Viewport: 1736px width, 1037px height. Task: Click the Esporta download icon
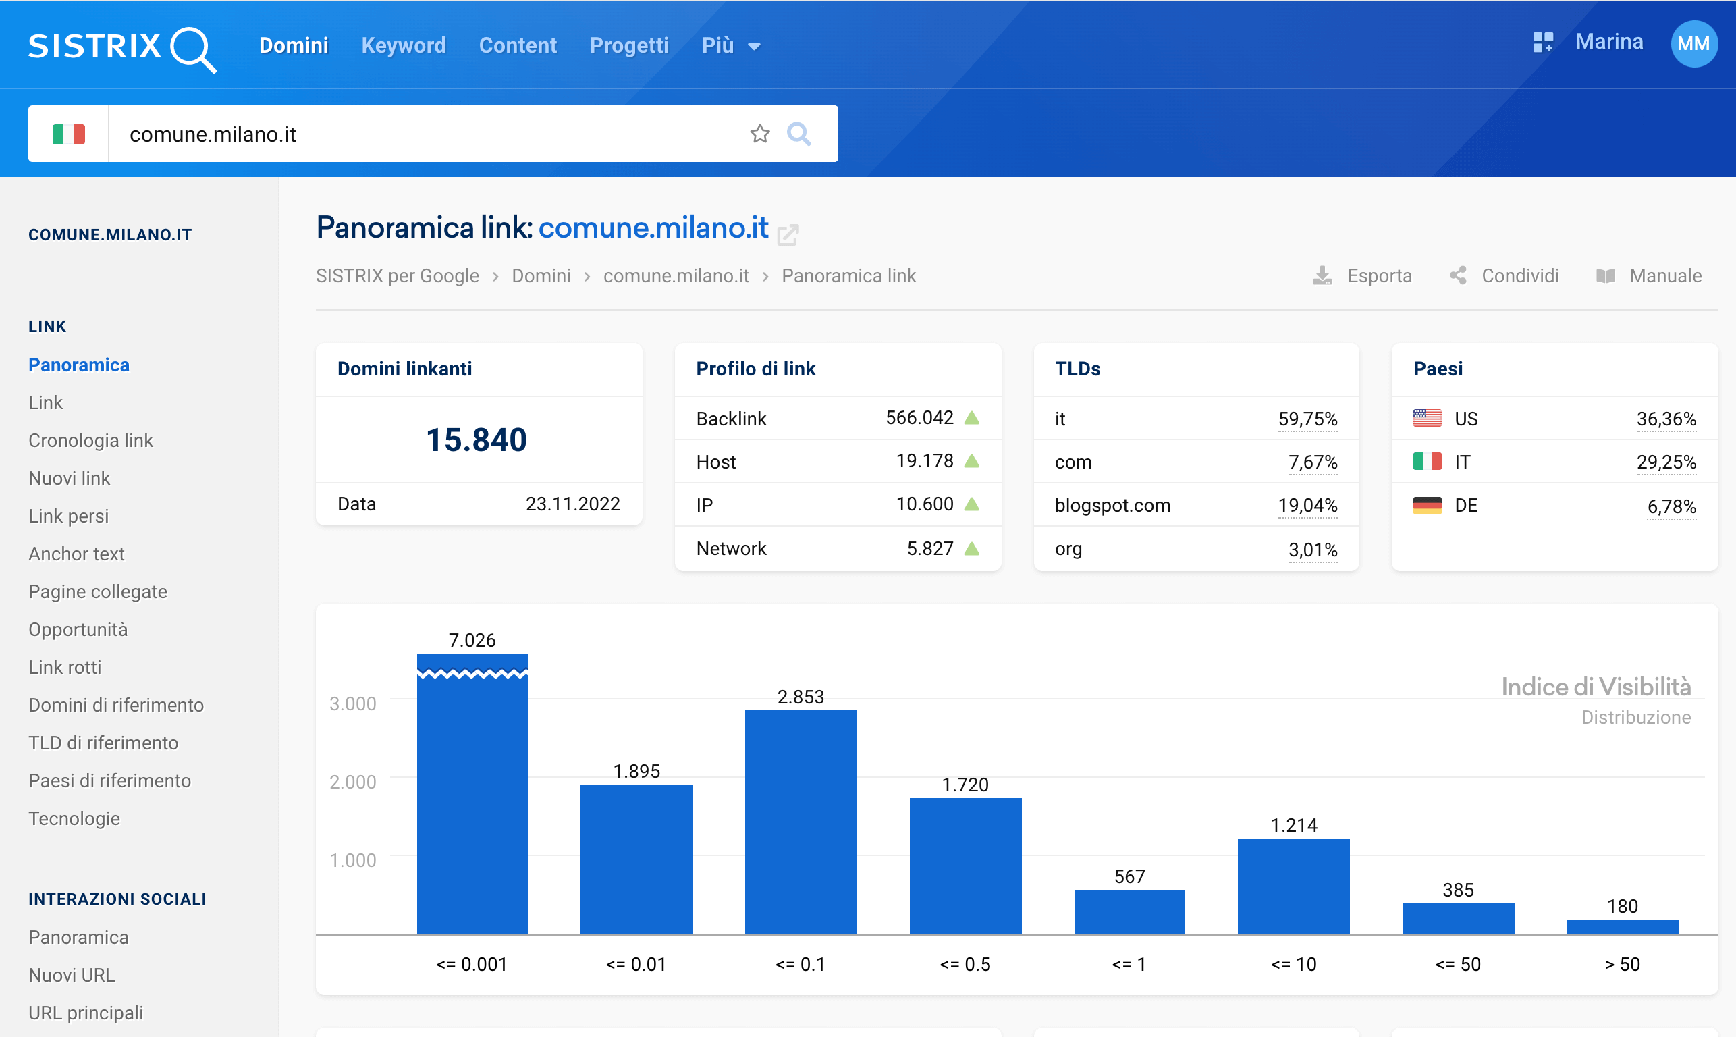click(1322, 276)
